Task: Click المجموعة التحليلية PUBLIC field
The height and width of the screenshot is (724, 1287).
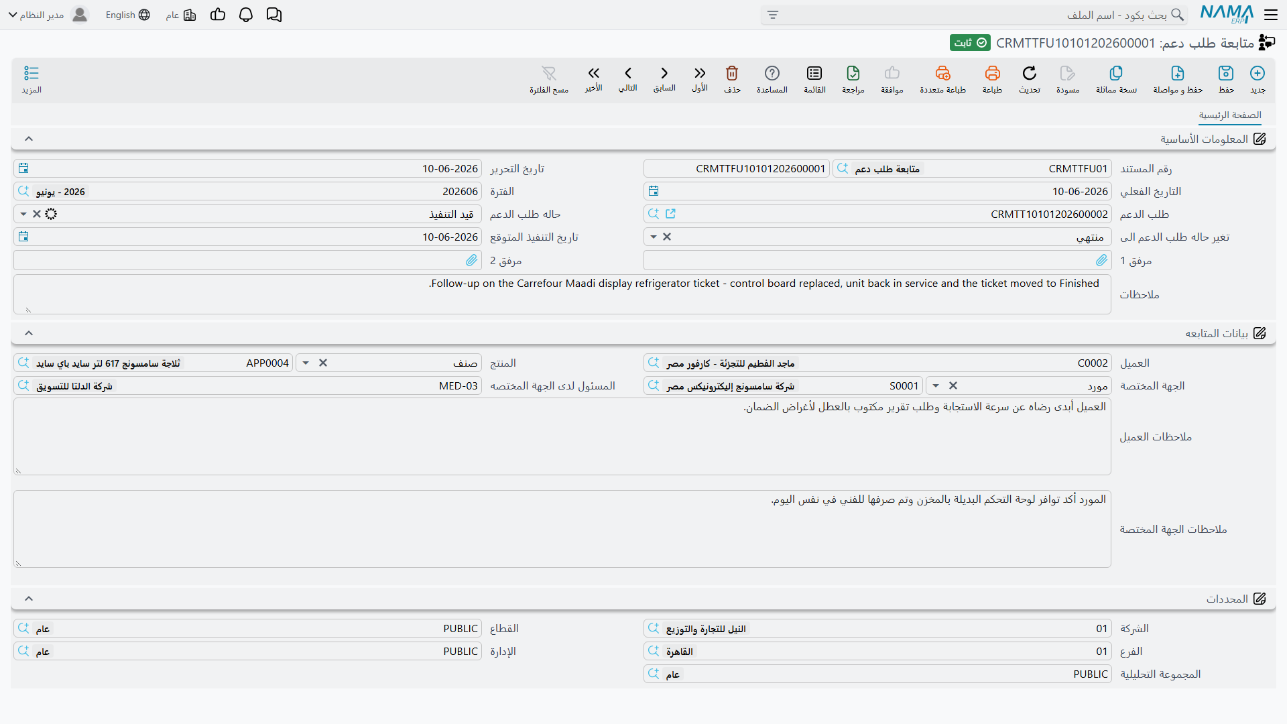Action: (x=877, y=674)
